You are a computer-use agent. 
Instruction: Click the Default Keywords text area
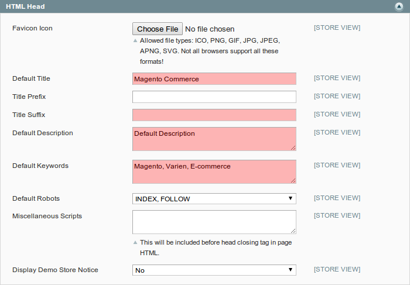(x=214, y=172)
